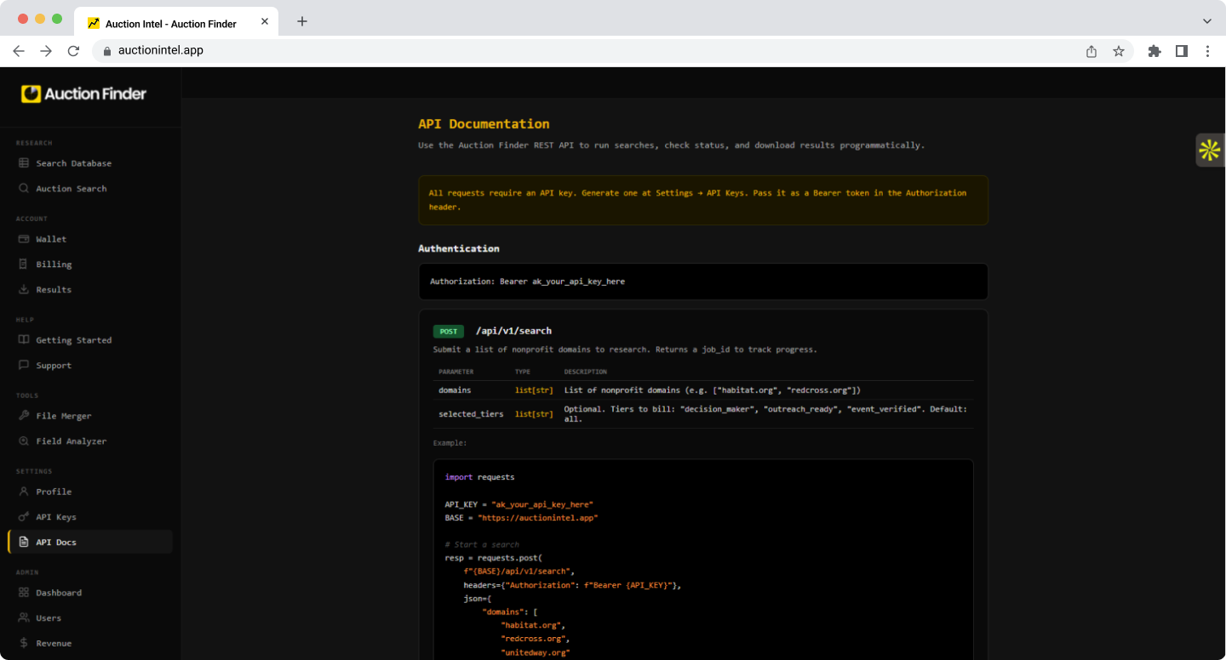
Task: Open the browser extensions puzzle icon
Action: pyautogui.click(x=1154, y=51)
